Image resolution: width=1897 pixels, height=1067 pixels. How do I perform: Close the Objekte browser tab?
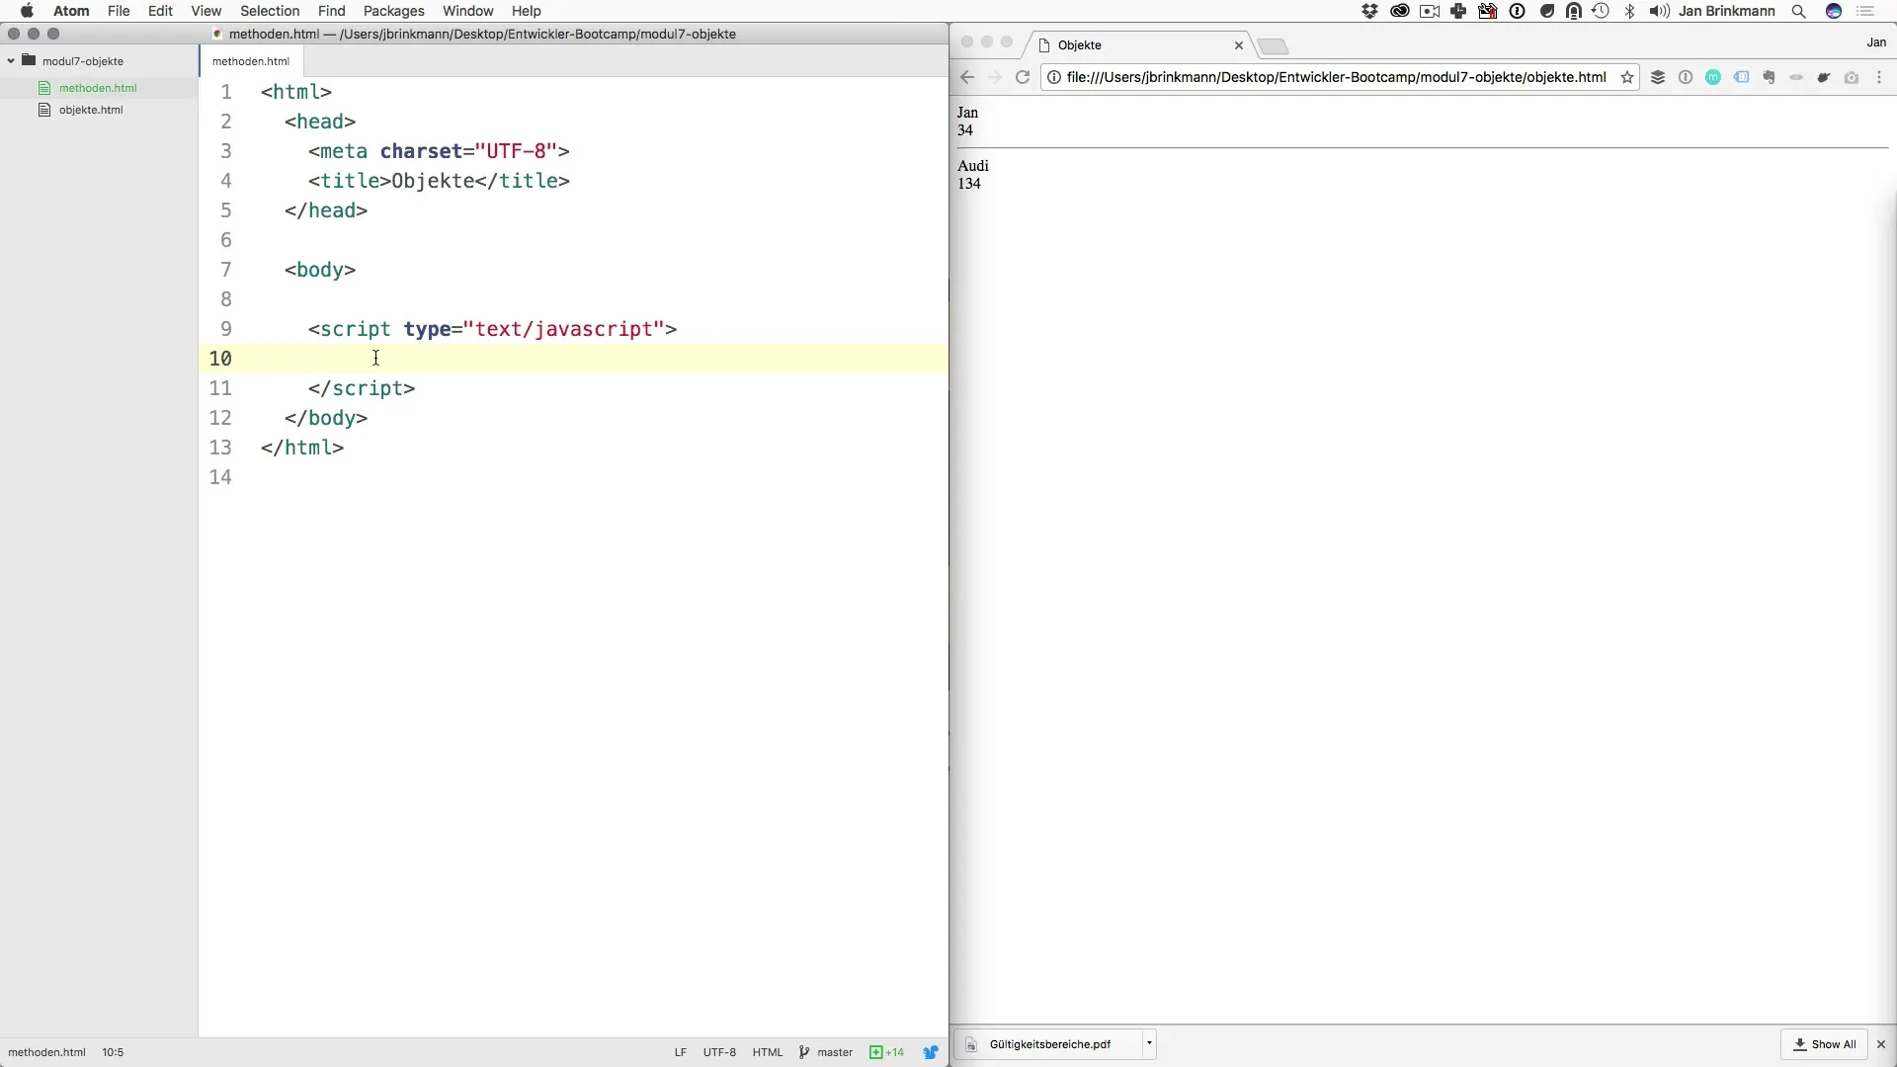pos(1238,45)
